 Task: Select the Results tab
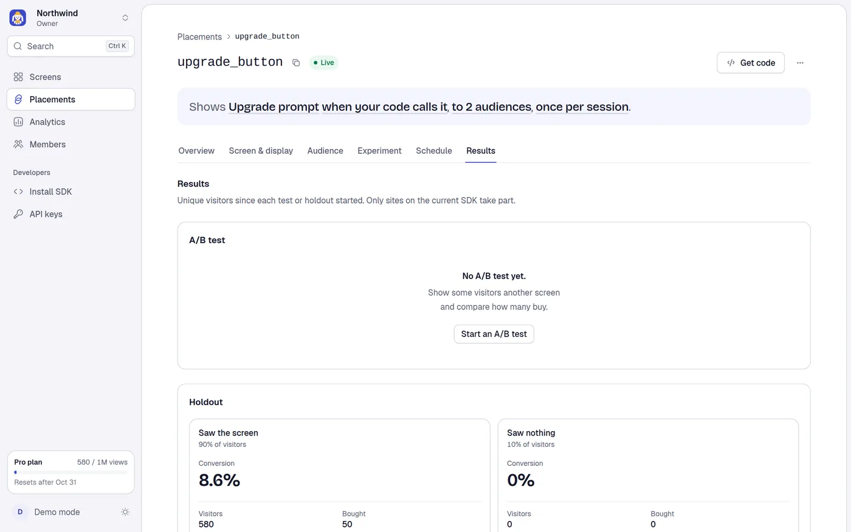[x=481, y=151]
